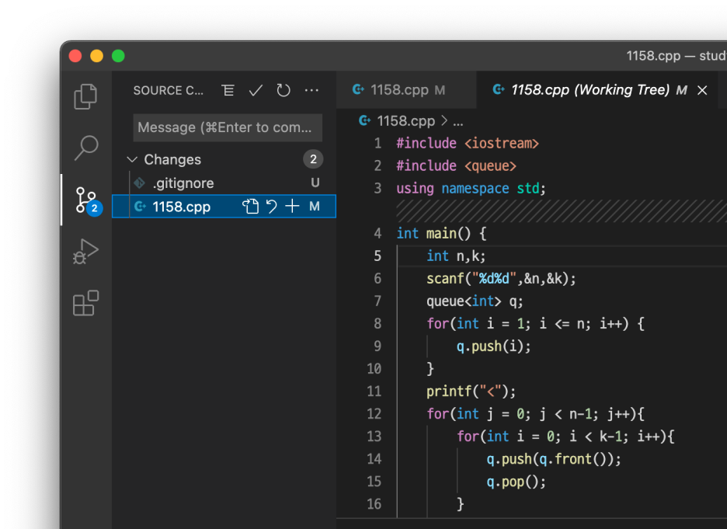Click the SOURCE C... panel title

169,90
